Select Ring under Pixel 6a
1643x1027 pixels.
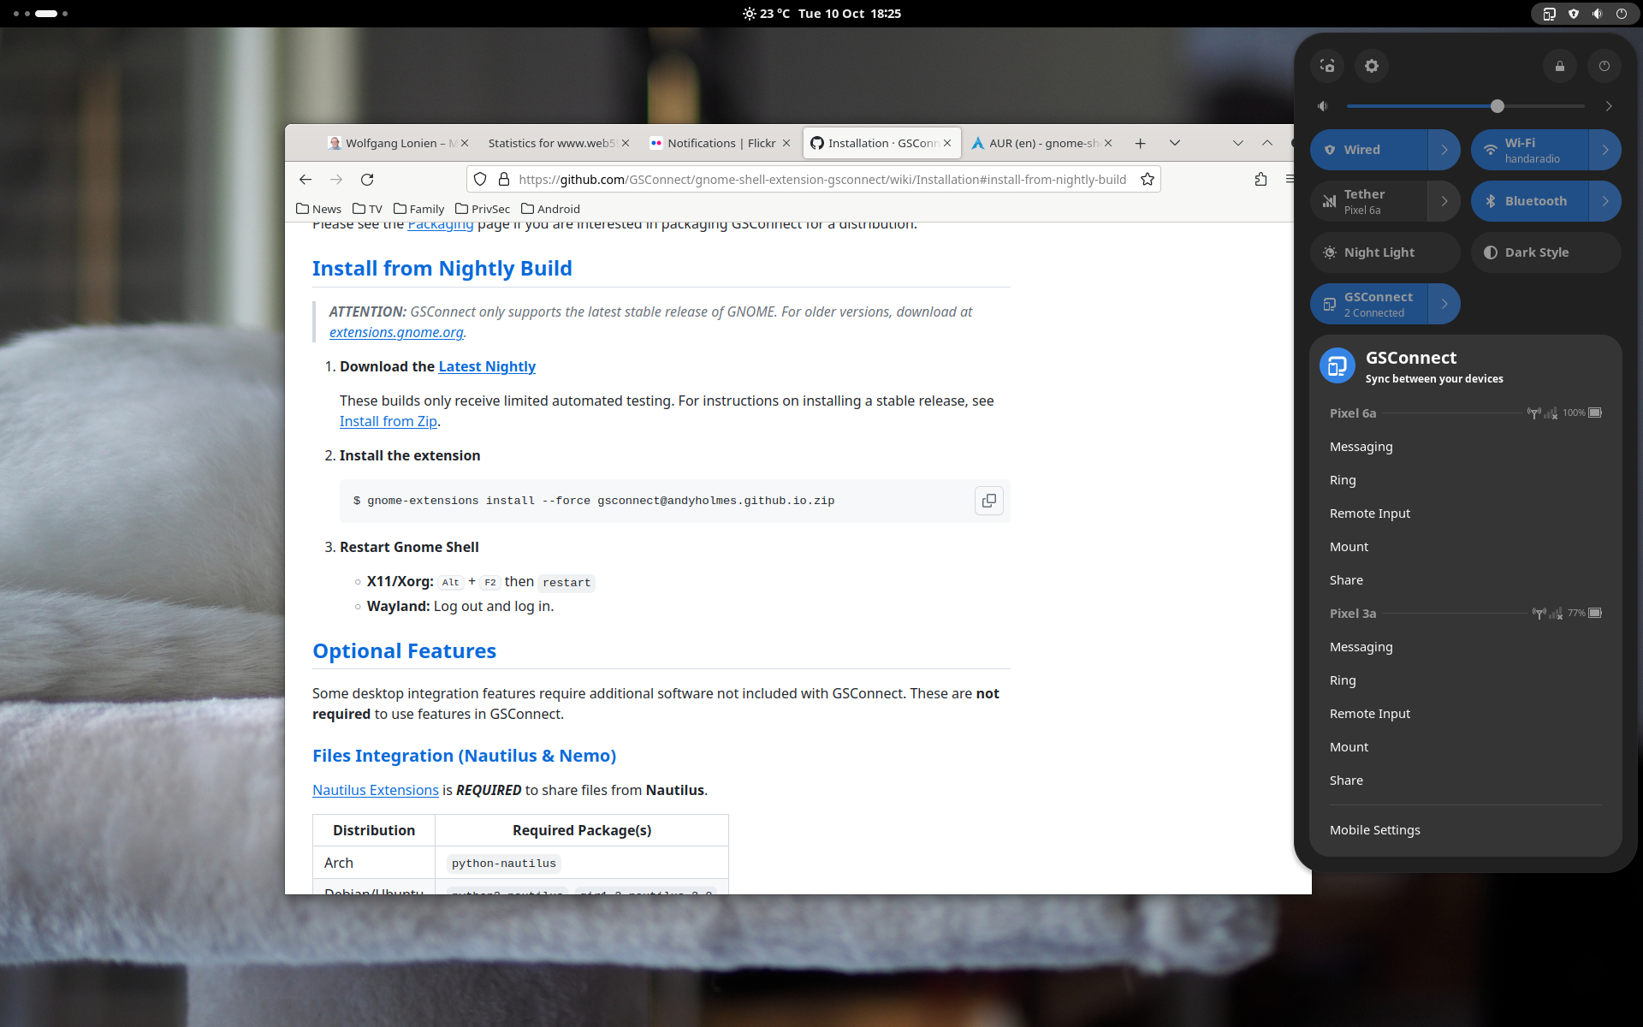coord(1465,480)
